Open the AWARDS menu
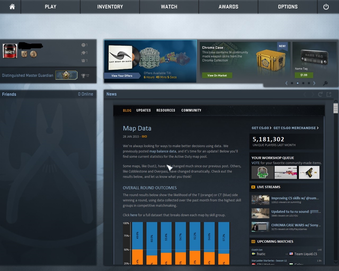Image resolution: width=339 pixels, height=271 pixels. pos(228,7)
